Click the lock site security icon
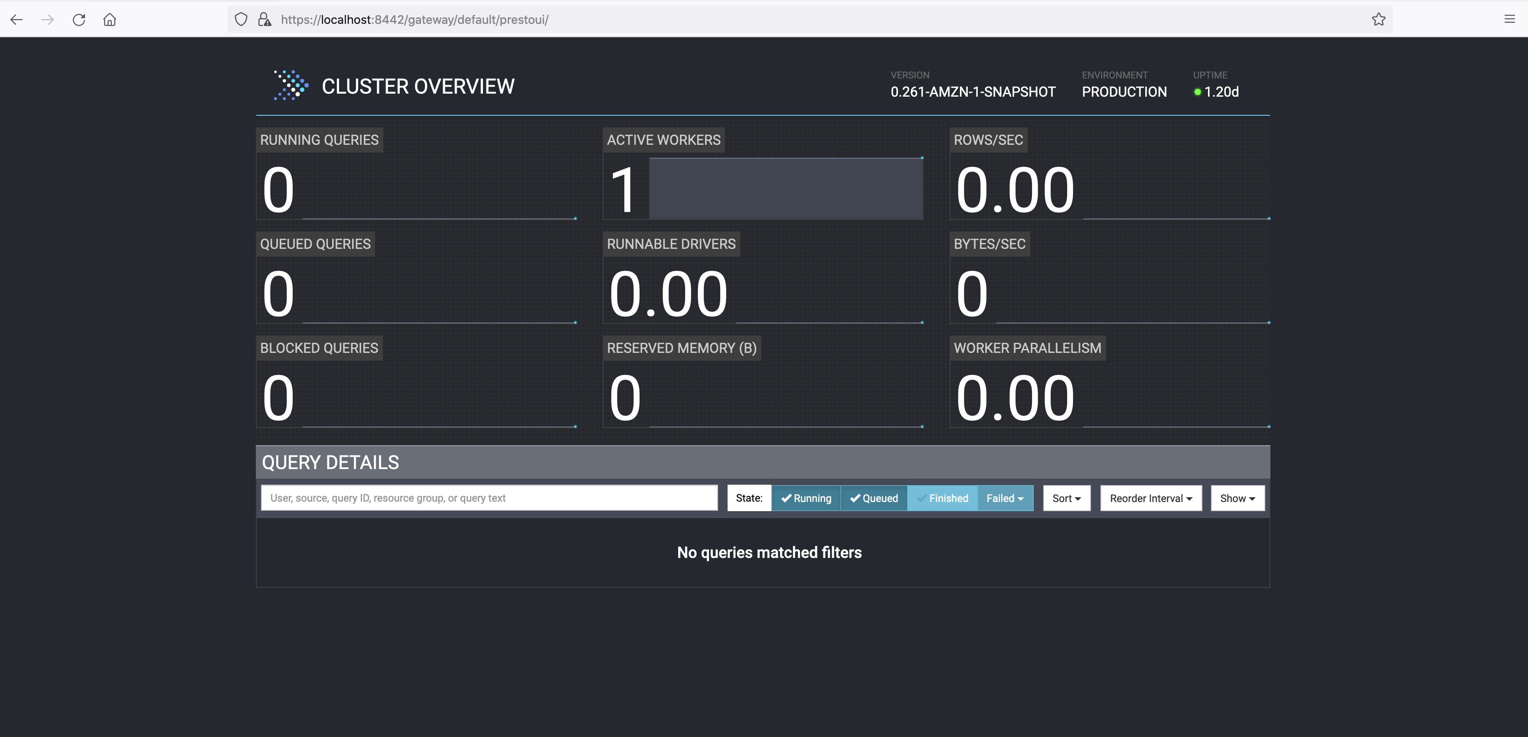This screenshot has width=1528, height=737. [x=264, y=20]
